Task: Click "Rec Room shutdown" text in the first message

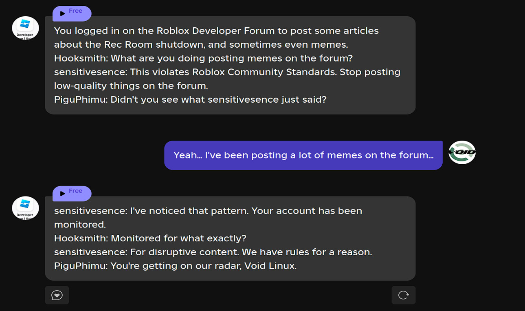Action: coord(130,44)
